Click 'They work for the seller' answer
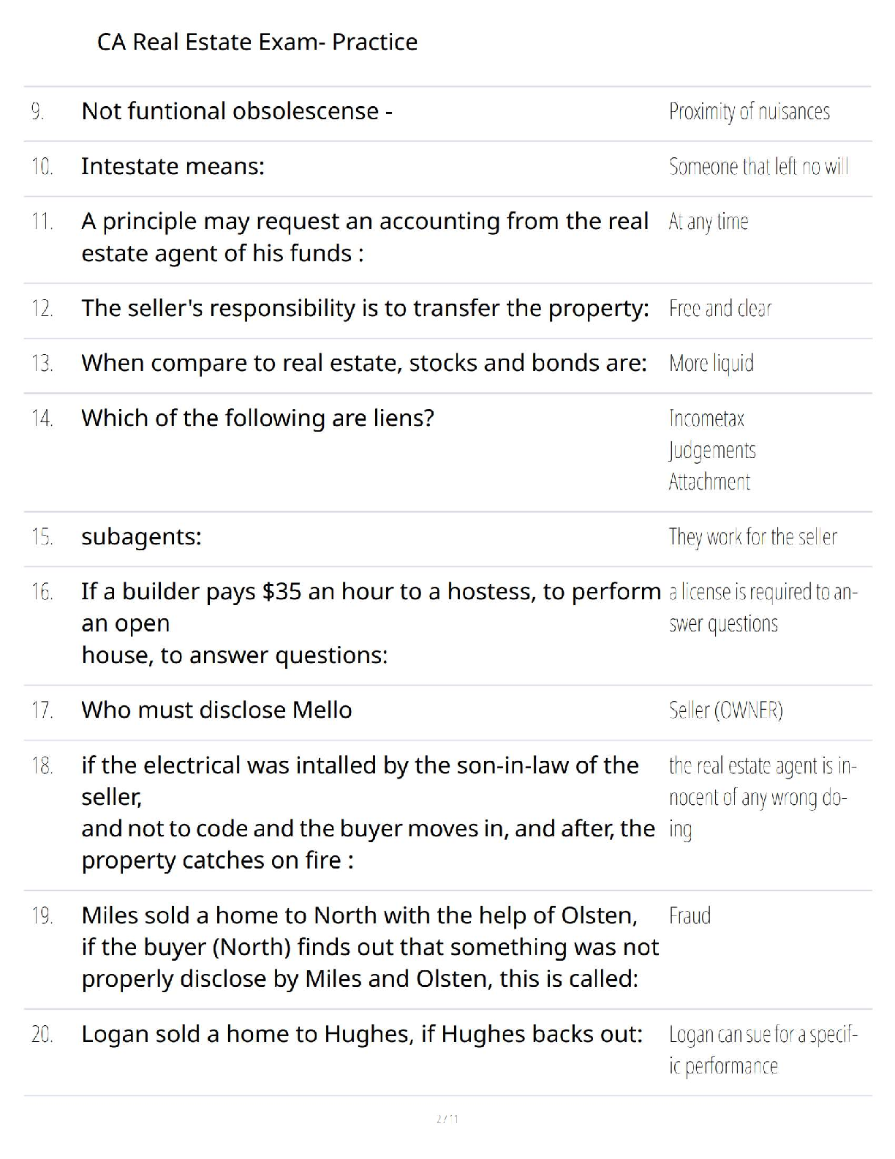The image size is (895, 1159). pyautogui.click(x=752, y=537)
